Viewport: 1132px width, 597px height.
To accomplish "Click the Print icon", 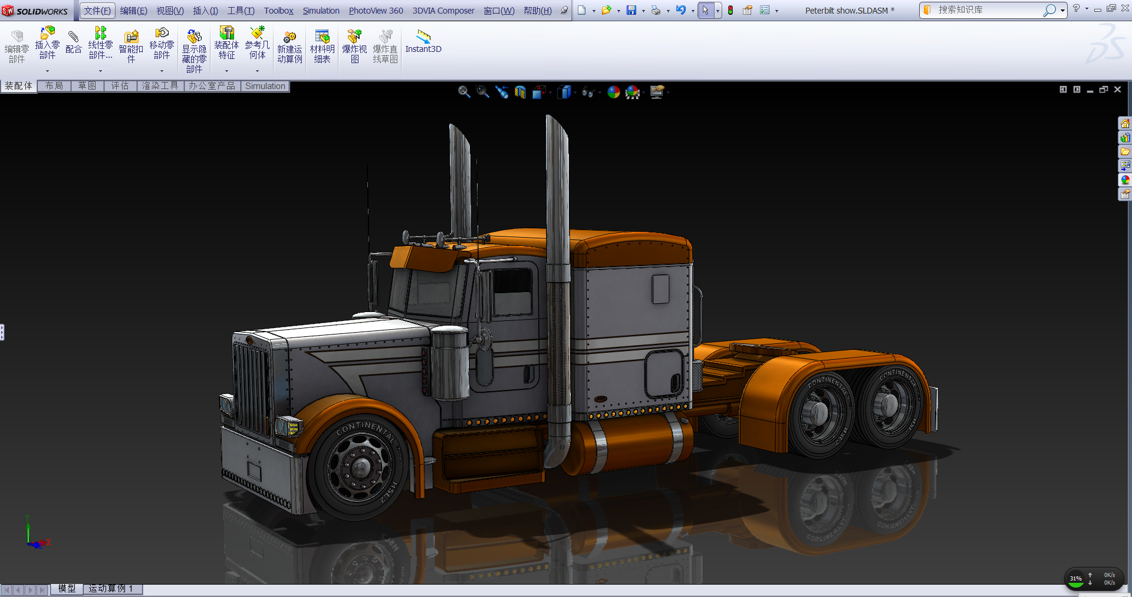I will (656, 10).
